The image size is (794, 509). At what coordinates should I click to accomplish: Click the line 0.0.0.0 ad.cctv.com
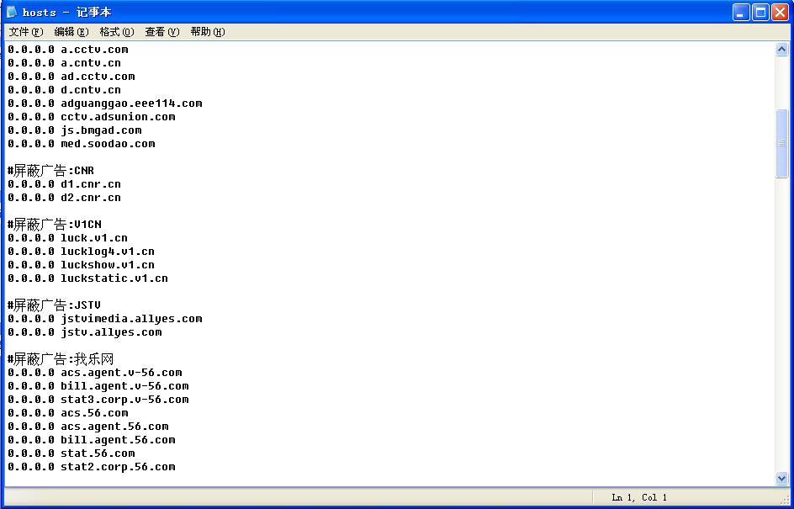point(71,77)
